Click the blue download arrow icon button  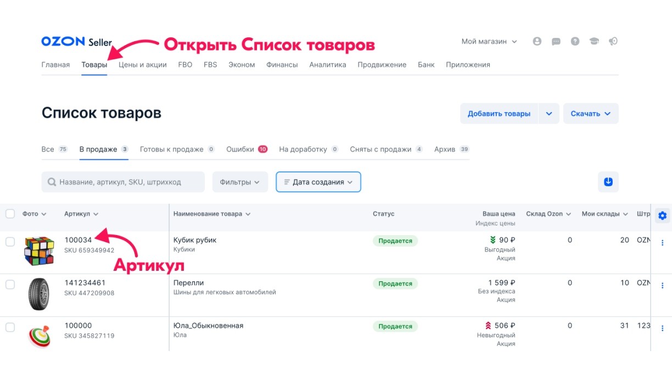tap(608, 182)
